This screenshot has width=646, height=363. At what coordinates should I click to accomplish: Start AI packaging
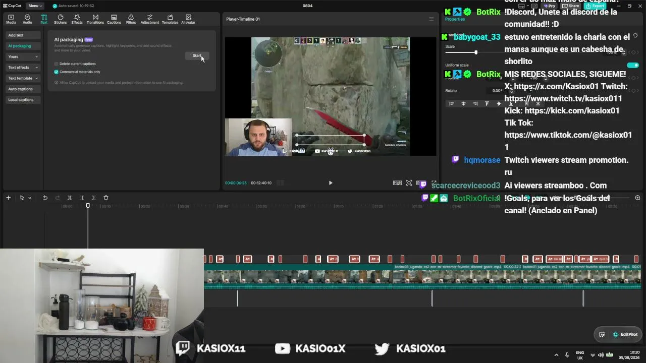(197, 55)
